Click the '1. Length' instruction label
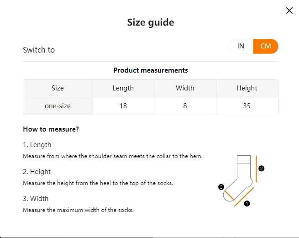 pyautogui.click(x=37, y=145)
